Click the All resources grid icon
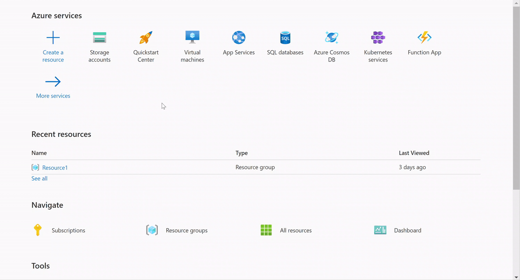This screenshot has width=520, height=280. (266, 230)
